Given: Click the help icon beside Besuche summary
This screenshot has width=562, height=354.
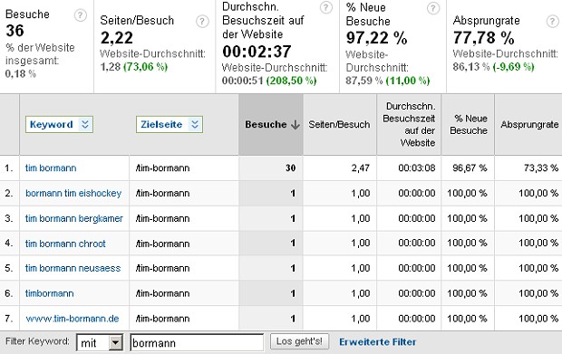Looking at the screenshot, I should [x=81, y=15].
